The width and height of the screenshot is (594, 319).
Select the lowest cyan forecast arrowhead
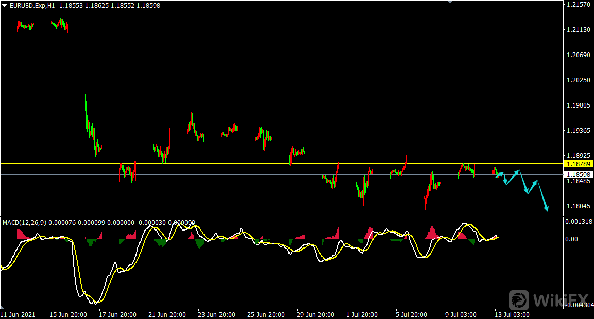pyautogui.click(x=546, y=208)
